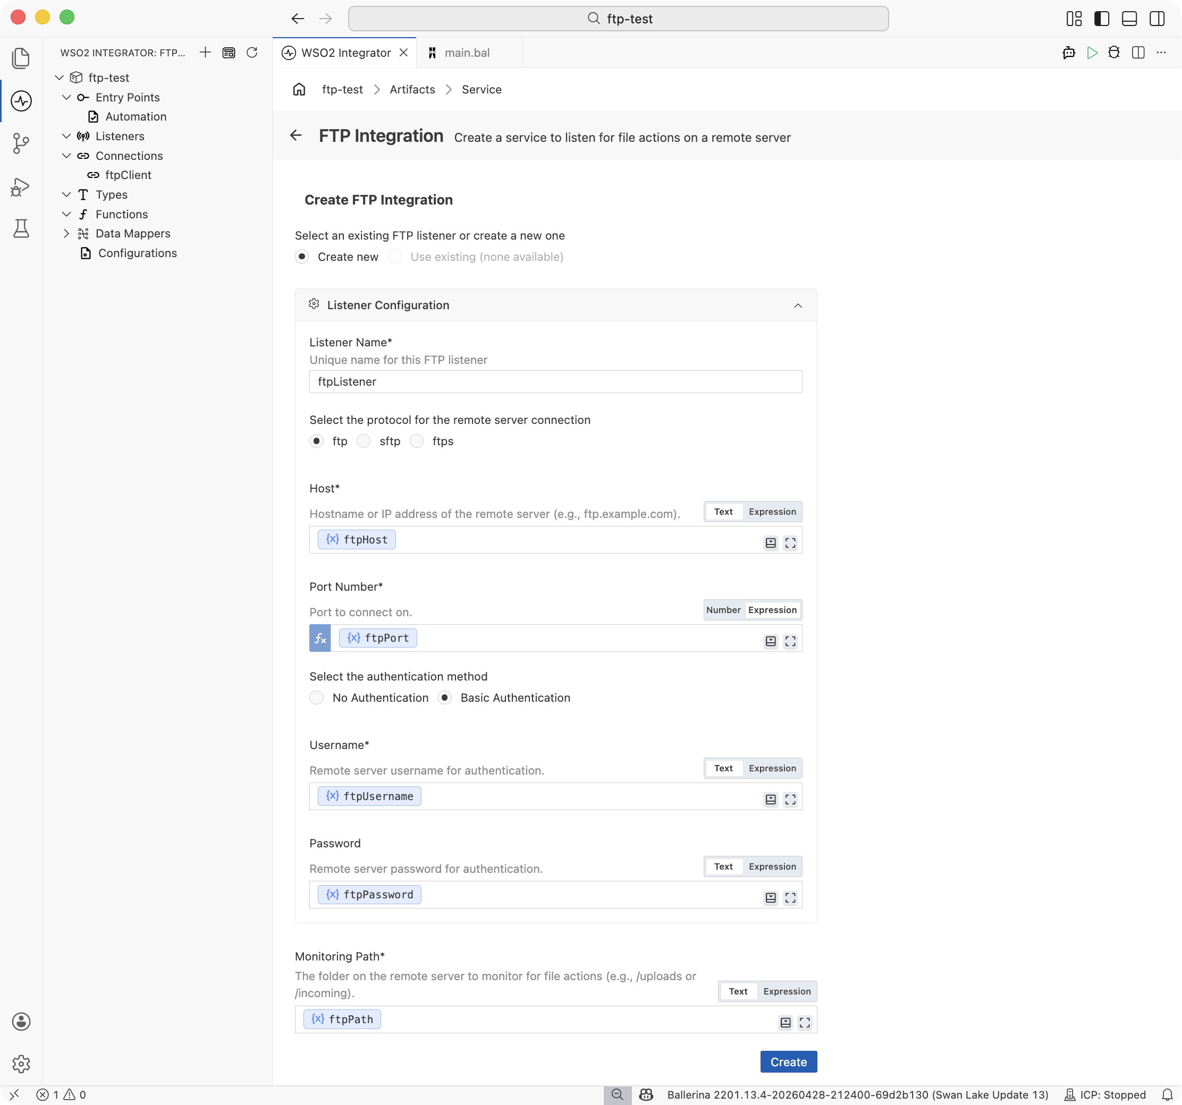Open the AI chat bot icon in editor toolbar

1068,52
